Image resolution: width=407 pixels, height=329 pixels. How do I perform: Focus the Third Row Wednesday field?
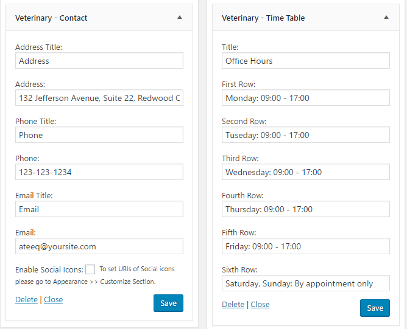click(305, 172)
